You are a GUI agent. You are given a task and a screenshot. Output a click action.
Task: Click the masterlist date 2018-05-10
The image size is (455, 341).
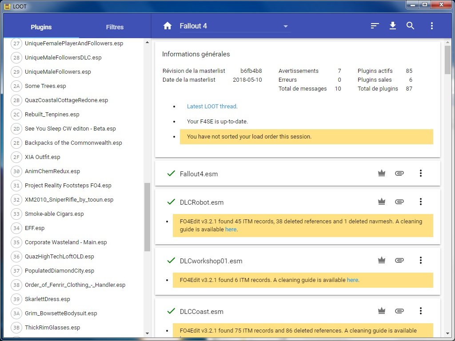tap(247, 80)
